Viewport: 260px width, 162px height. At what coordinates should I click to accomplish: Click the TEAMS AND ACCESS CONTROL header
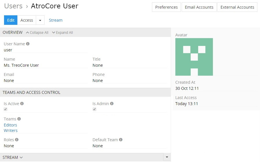click(x=31, y=92)
